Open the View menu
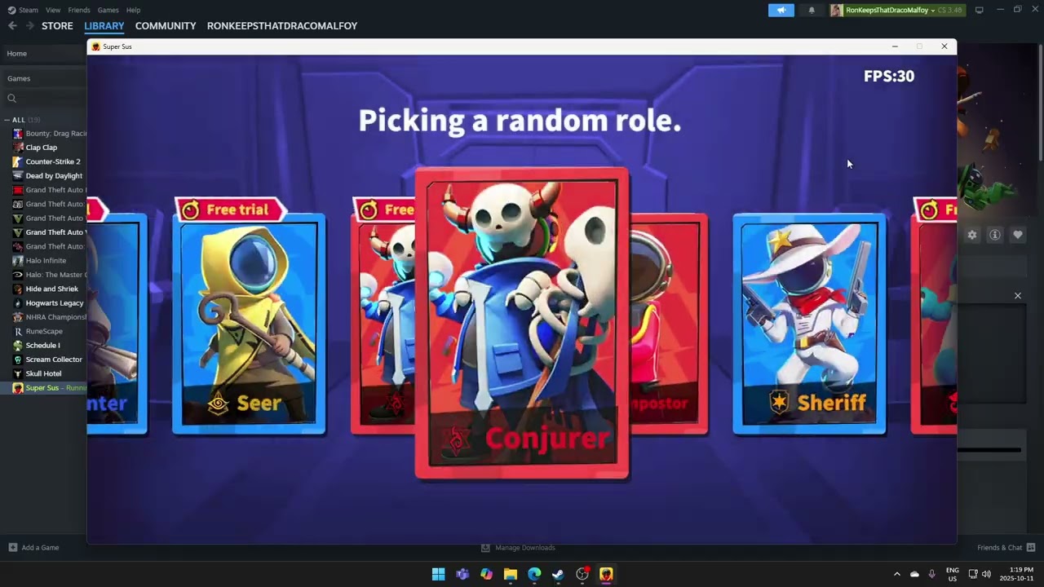Screen dimensions: 1044x587 pyautogui.click(x=53, y=10)
